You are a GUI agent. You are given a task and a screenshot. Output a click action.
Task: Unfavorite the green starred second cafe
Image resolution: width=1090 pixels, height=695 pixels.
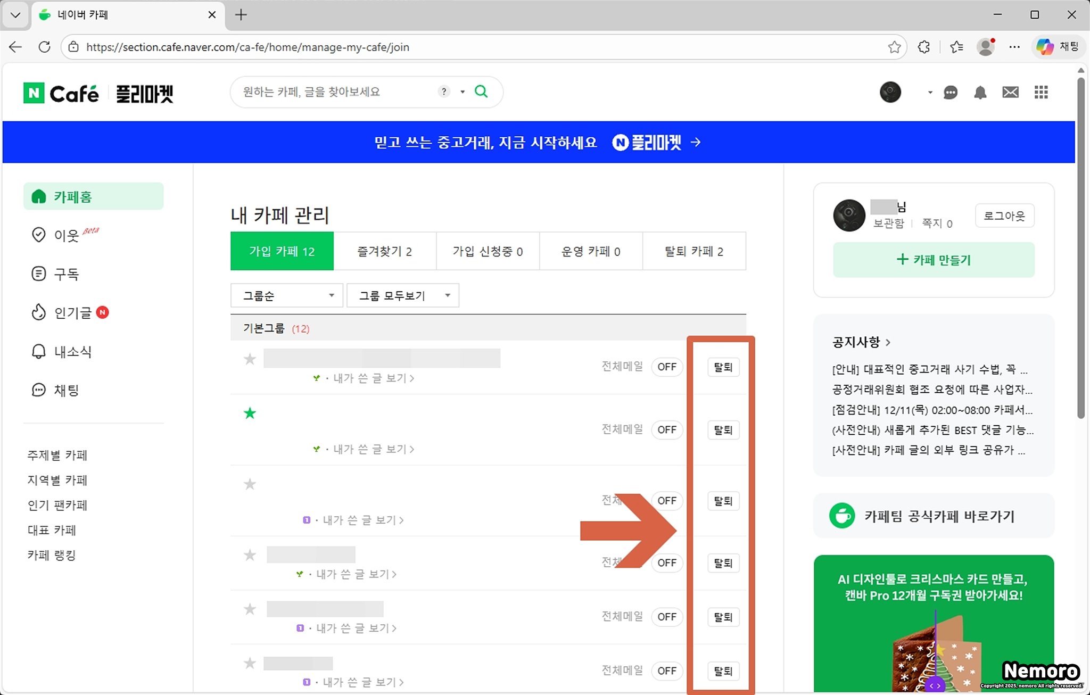pos(250,413)
